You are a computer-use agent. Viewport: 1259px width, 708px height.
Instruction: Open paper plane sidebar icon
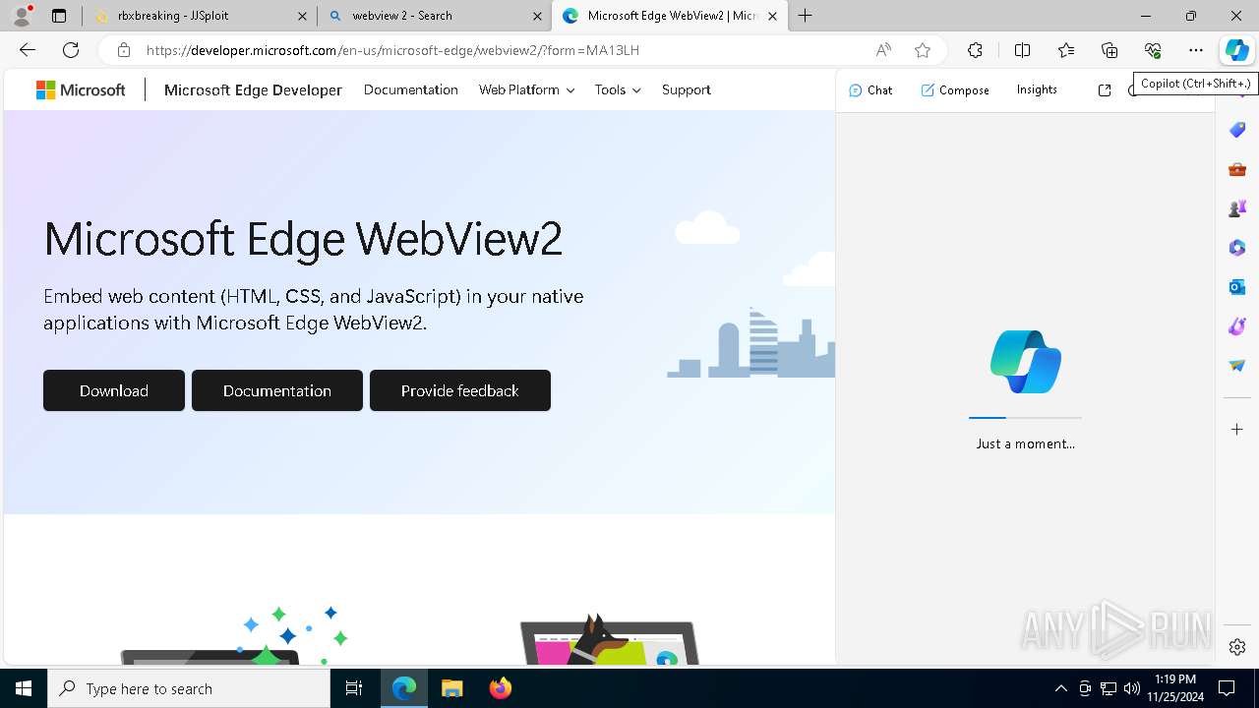pos(1237,366)
